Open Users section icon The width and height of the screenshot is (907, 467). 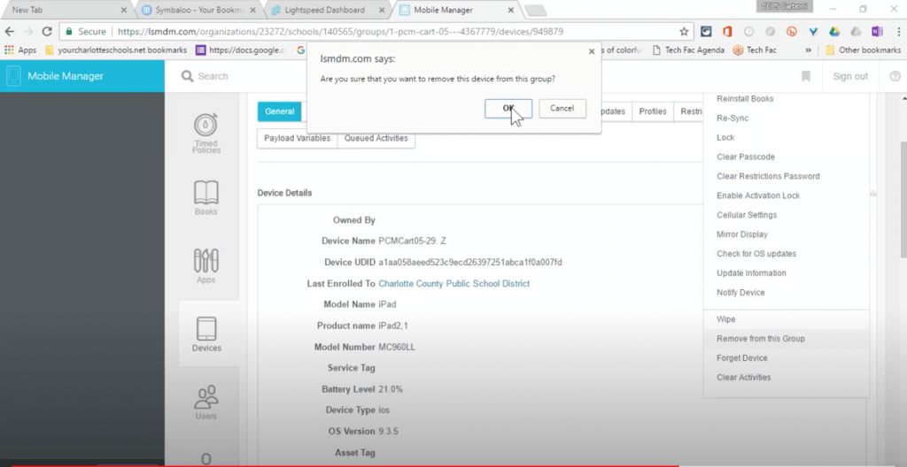pyautogui.click(x=205, y=402)
